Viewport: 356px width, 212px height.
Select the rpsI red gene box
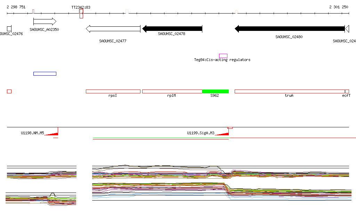coord(113,92)
